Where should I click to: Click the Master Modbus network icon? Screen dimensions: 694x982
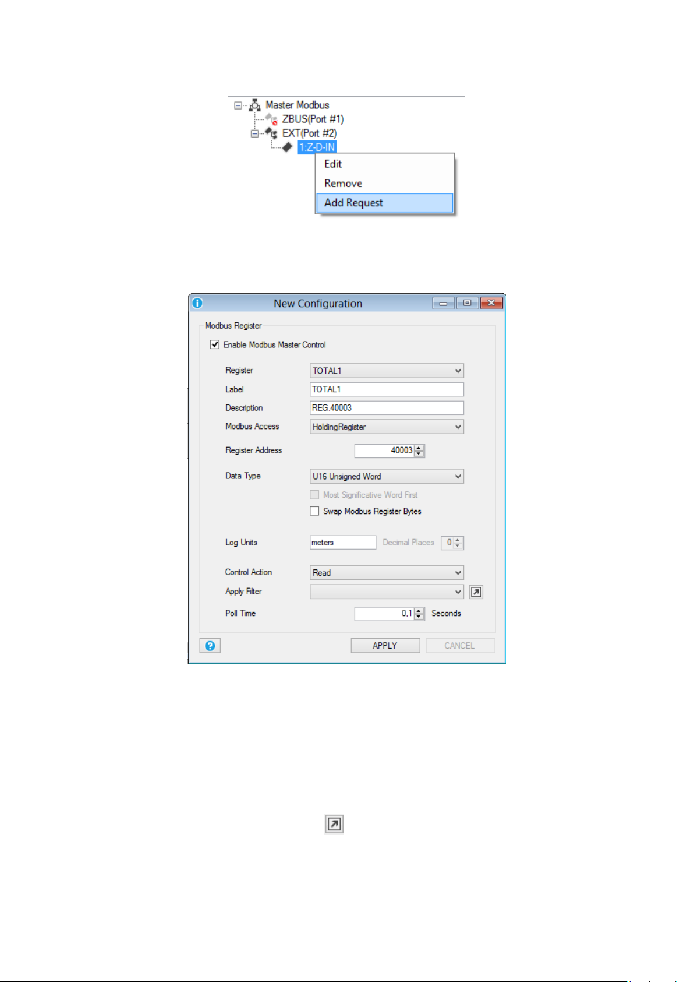pos(255,105)
